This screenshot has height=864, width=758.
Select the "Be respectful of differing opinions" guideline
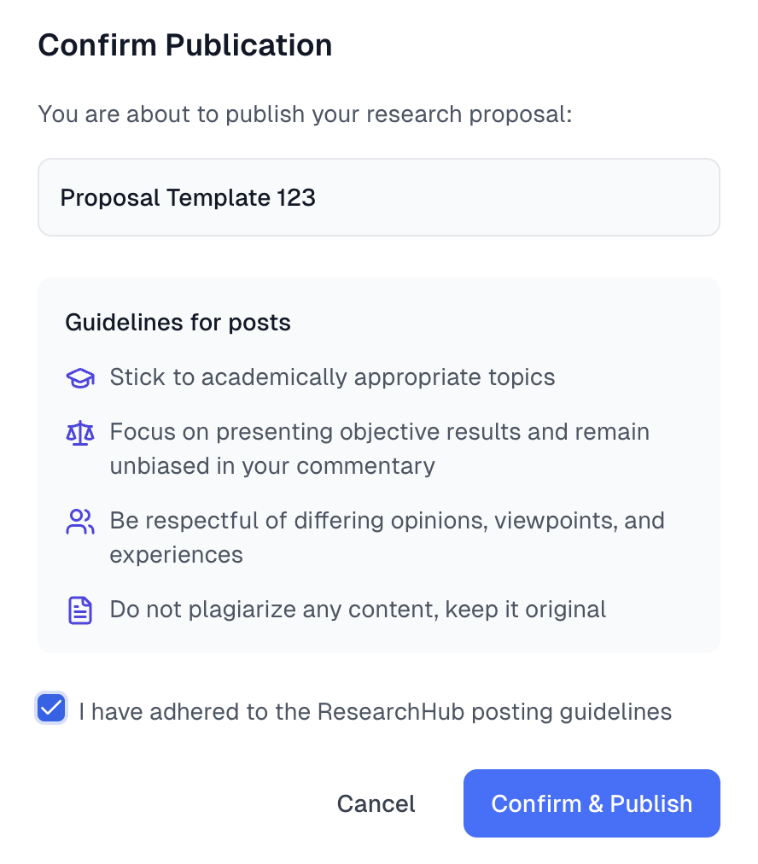(x=387, y=521)
